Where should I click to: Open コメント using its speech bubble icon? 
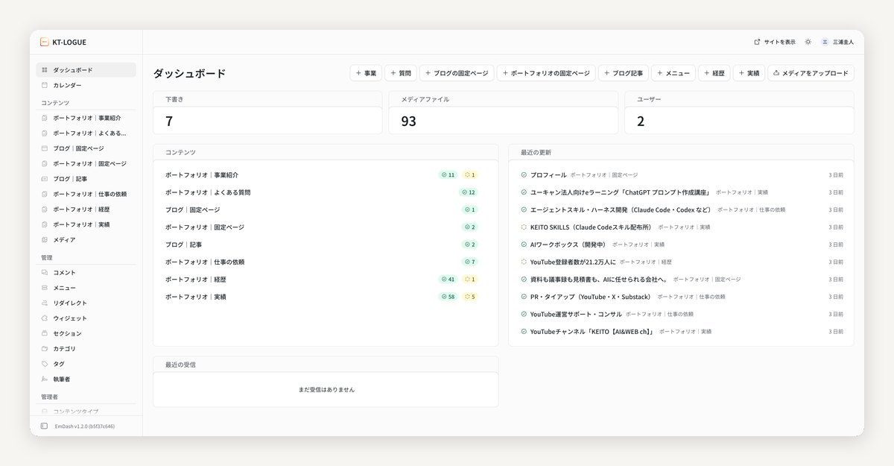coord(45,273)
